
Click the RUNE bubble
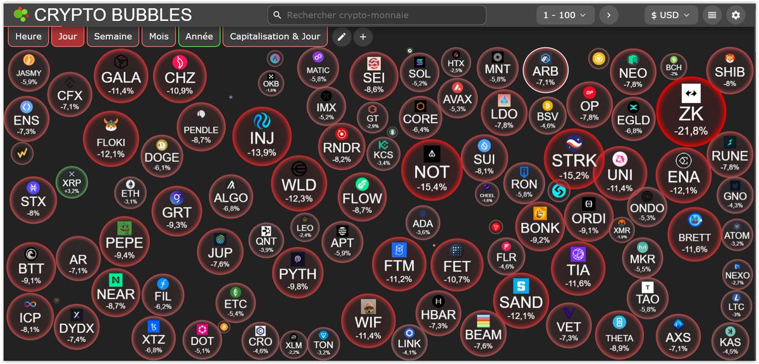pos(730,154)
